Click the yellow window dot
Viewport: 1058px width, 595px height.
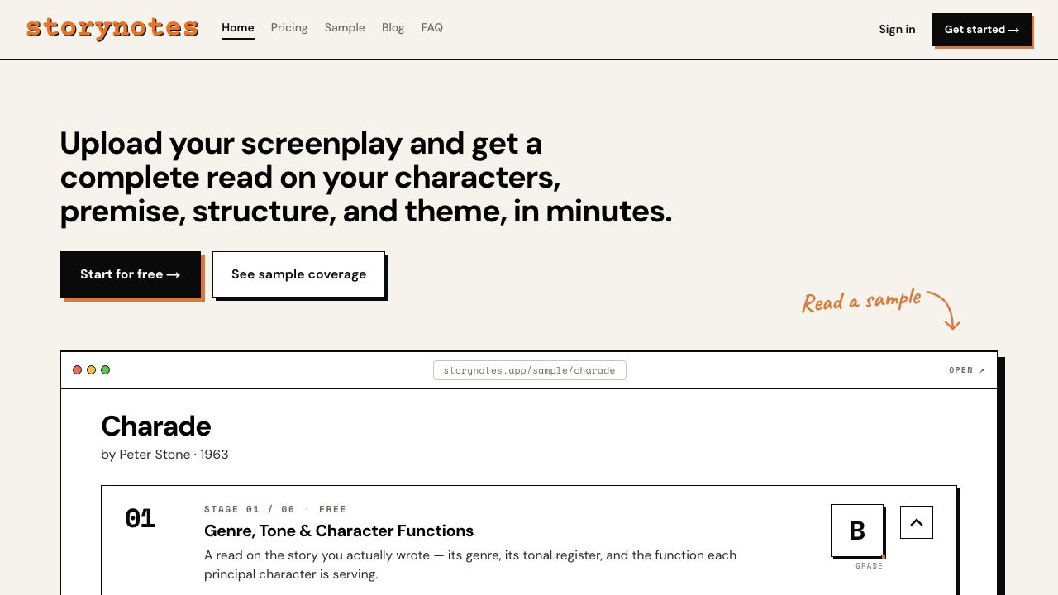92,370
